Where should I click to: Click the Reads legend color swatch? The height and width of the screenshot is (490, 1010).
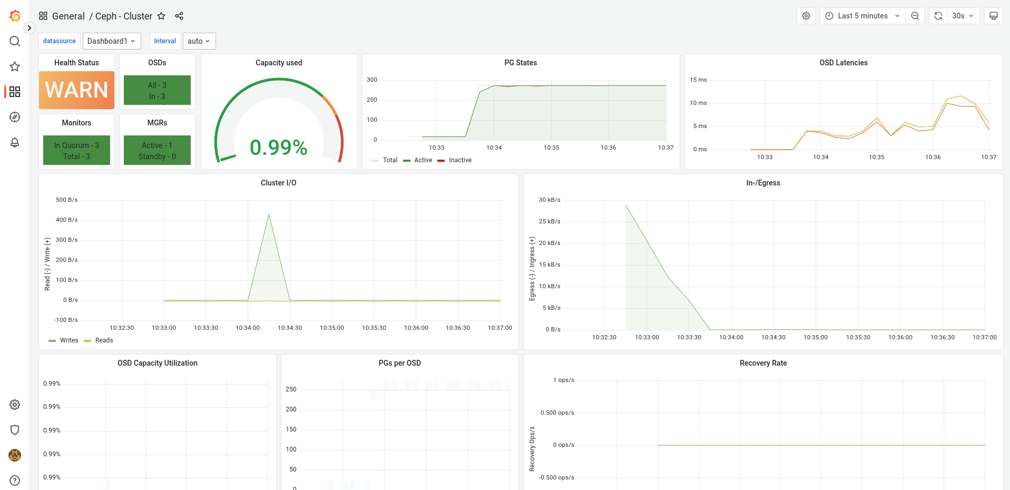[x=87, y=341]
